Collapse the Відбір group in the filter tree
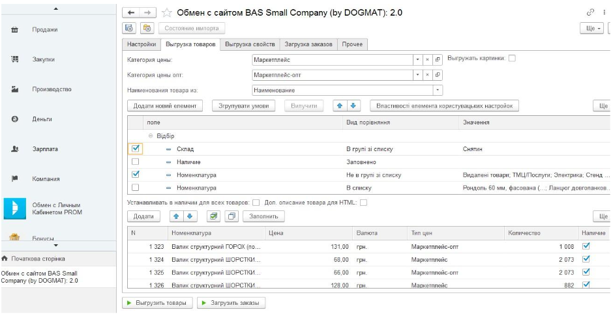613x327 pixels. [151, 136]
